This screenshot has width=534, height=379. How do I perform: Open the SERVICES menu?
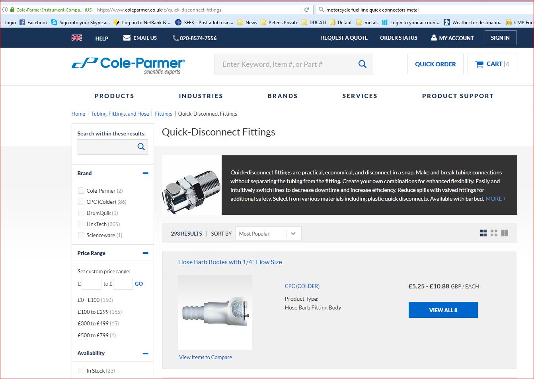(360, 96)
